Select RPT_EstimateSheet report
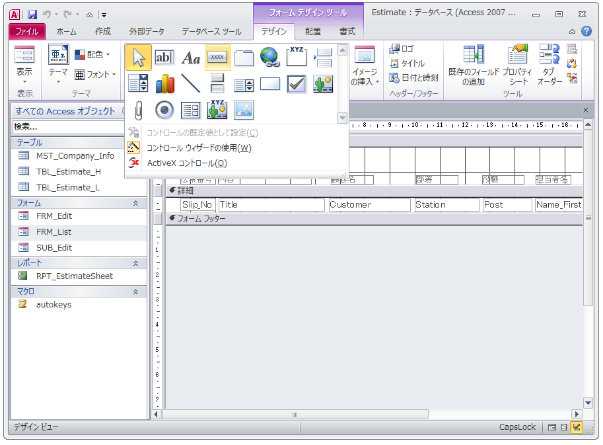This screenshot has height=445, width=603. click(74, 276)
